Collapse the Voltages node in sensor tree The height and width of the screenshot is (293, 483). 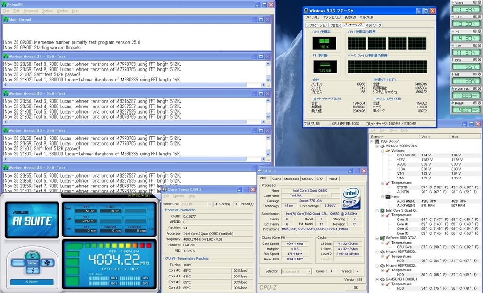click(x=383, y=151)
